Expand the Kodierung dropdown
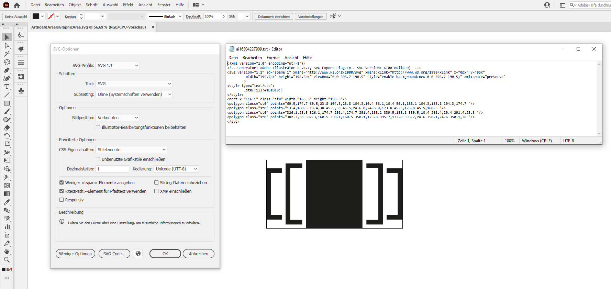The image size is (611, 289). [176, 169]
